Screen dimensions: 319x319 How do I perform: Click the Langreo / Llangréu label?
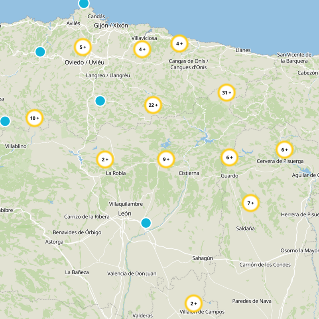pyautogui.click(x=108, y=75)
